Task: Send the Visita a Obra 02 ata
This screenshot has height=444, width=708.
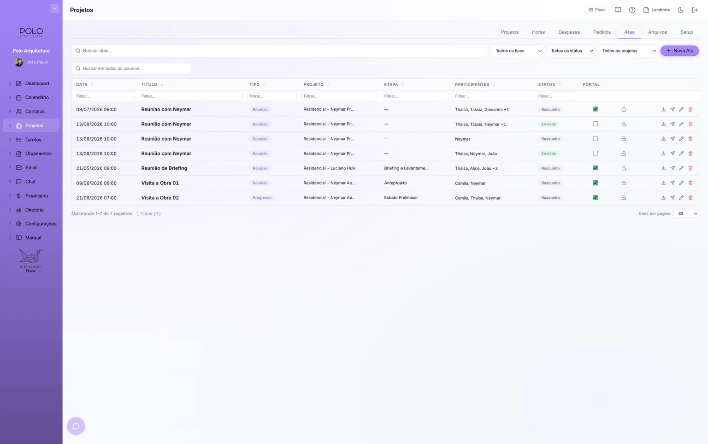Action: point(673,198)
